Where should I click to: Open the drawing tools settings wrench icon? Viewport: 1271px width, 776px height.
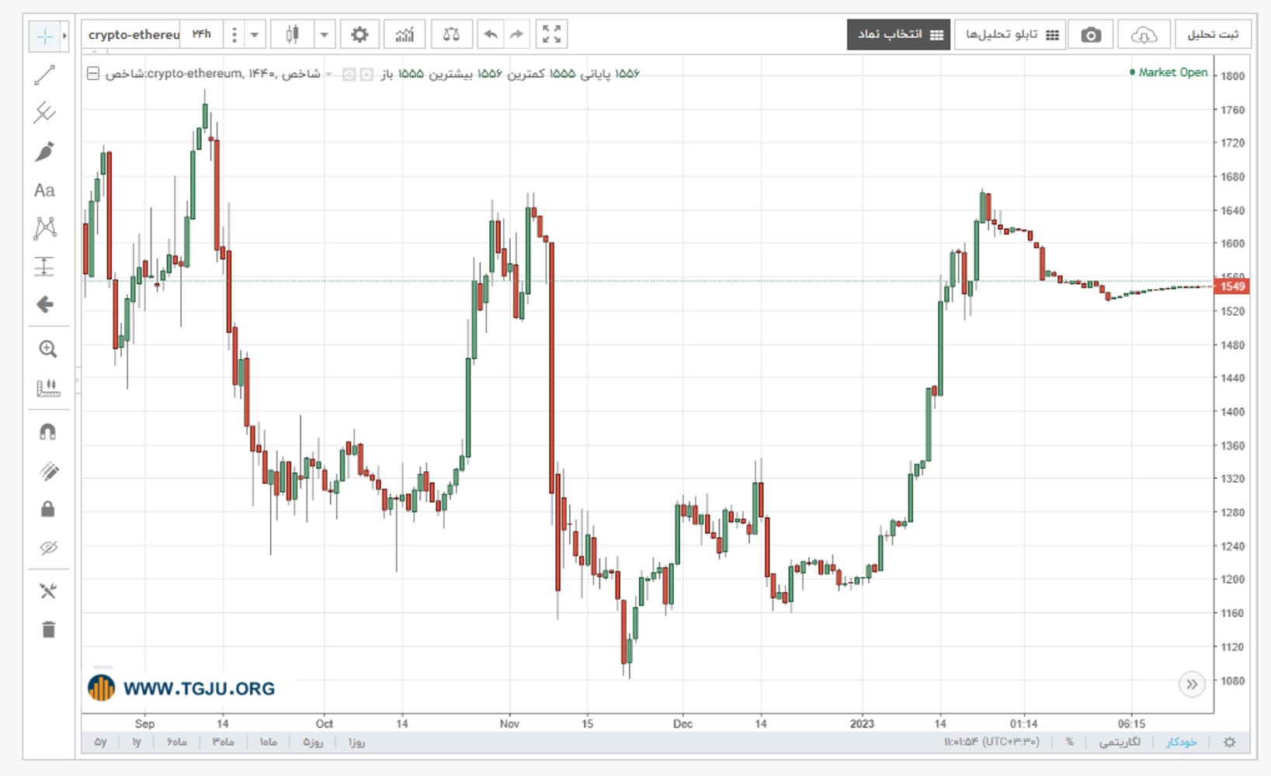coord(47,591)
